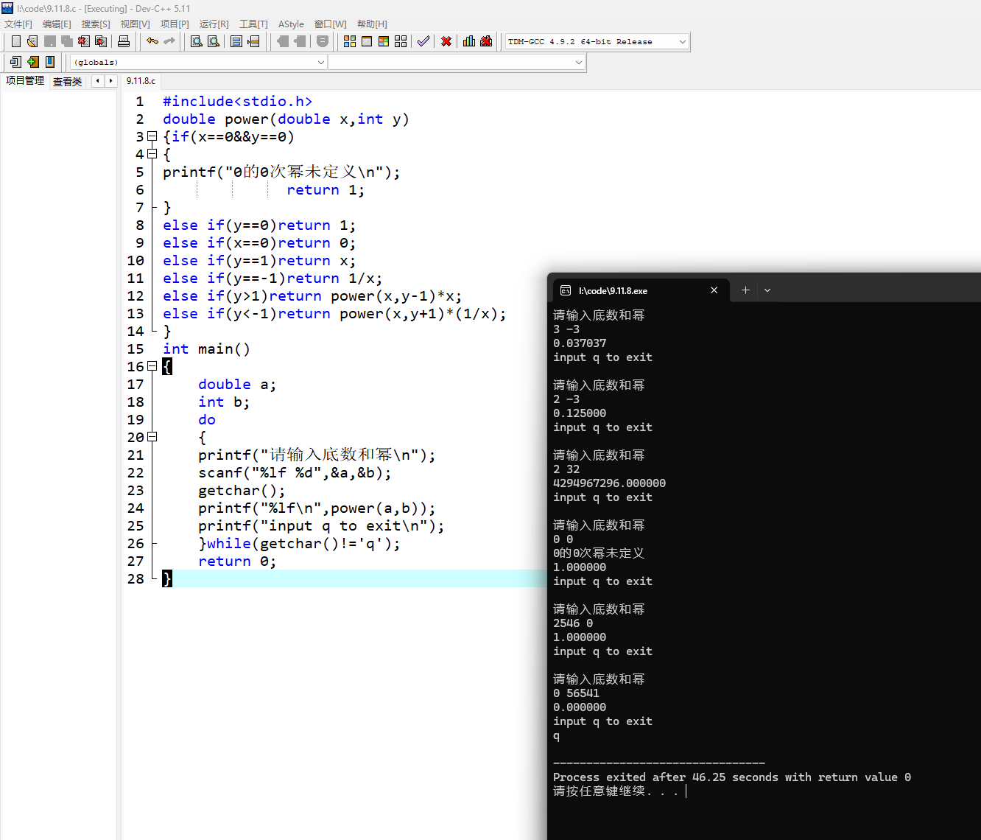Print the source file
The width and height of the screenshot is (981, 840).
(124, 41)
